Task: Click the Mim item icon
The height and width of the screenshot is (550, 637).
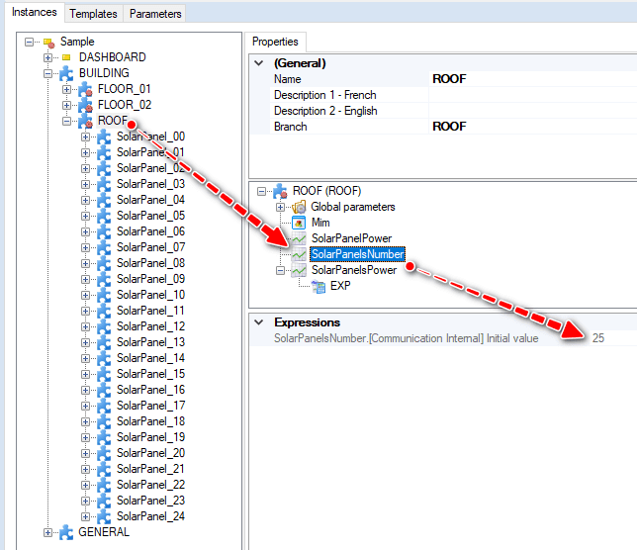Action: click(299, 223)
